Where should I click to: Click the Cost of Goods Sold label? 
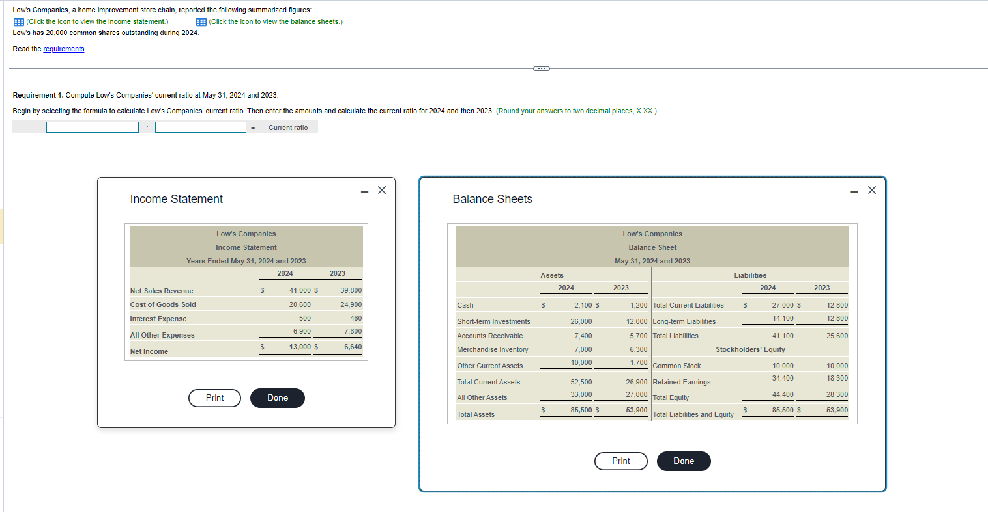click(x=163, y=304)
